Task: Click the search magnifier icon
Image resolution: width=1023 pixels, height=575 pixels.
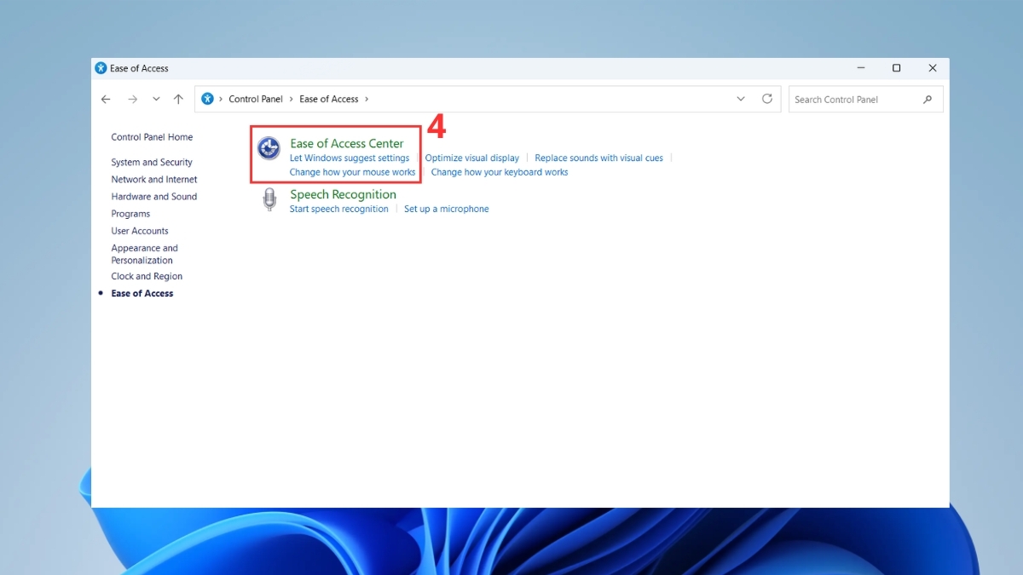Action: click(x=928, y=100)
